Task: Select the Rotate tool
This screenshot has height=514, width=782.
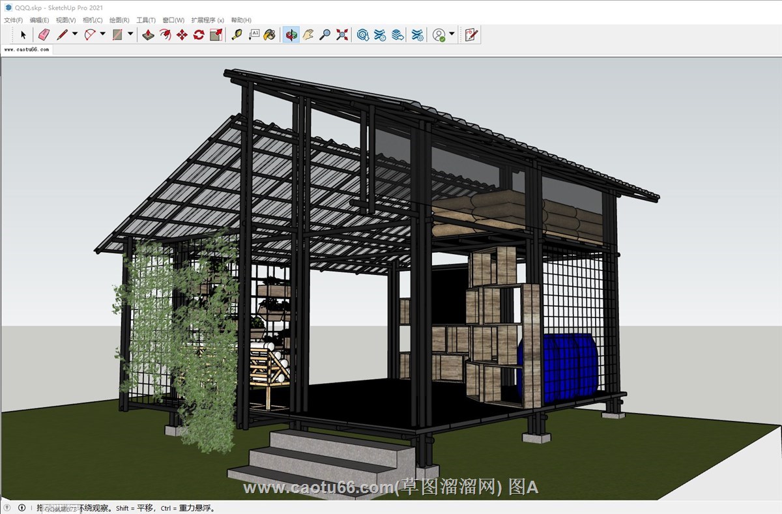Action: [x=199, y=35]
